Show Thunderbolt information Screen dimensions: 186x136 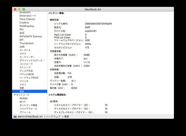(27, 43)
